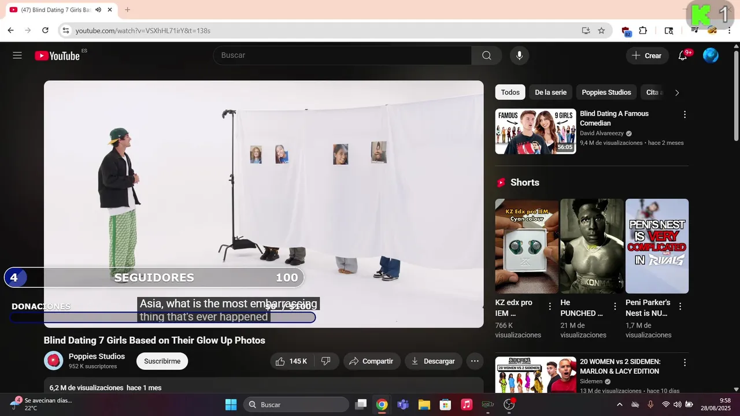Open the notifications bell
The width and height of the screenshot is (740, 416).
[683, 55]
